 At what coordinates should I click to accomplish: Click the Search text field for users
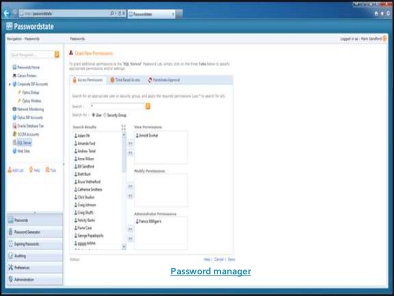point(116,106)
